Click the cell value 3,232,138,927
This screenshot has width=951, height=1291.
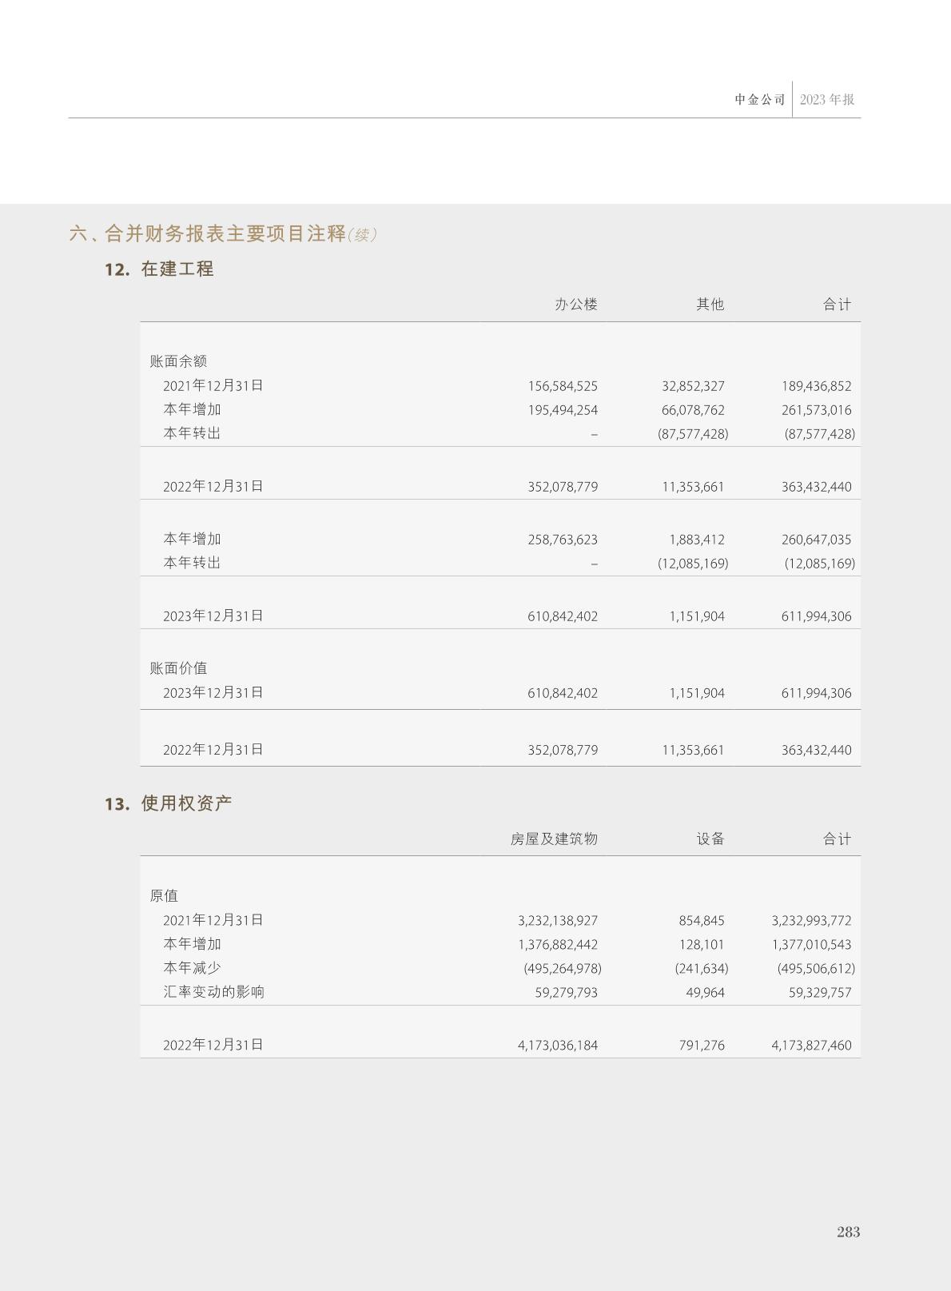click(557, 921)
